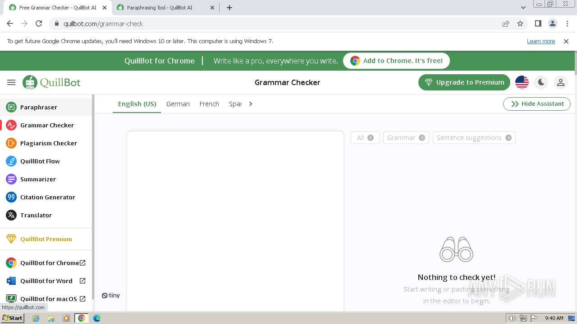Open a new browser tab
Viewport: 577px width, 324px height.
pyautogui.click(x=229, y=8)
